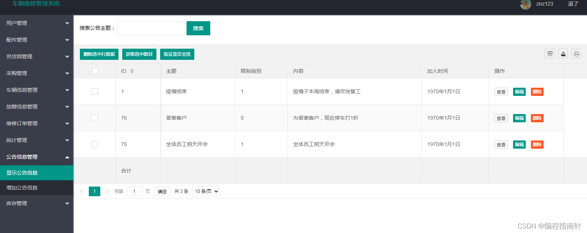
Task: Expand the 用户管理 menu
Action: click(x=36, y=23)
